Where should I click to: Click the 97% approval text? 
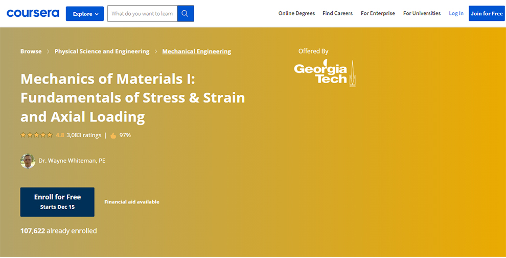point(125,135)
